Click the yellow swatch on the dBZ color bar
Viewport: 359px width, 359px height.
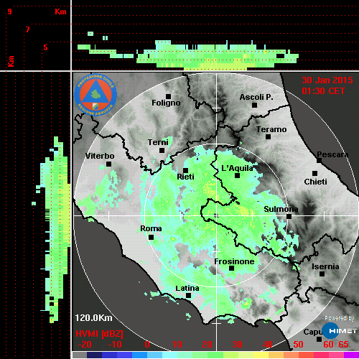pos(261,355)
